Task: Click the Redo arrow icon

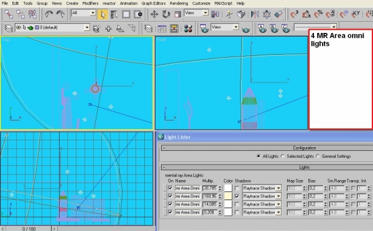Action: [60, 14]
